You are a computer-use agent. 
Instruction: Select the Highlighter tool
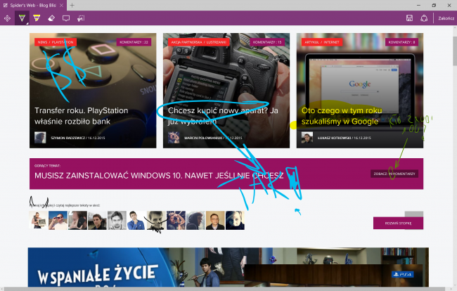[x=37, y=18]
